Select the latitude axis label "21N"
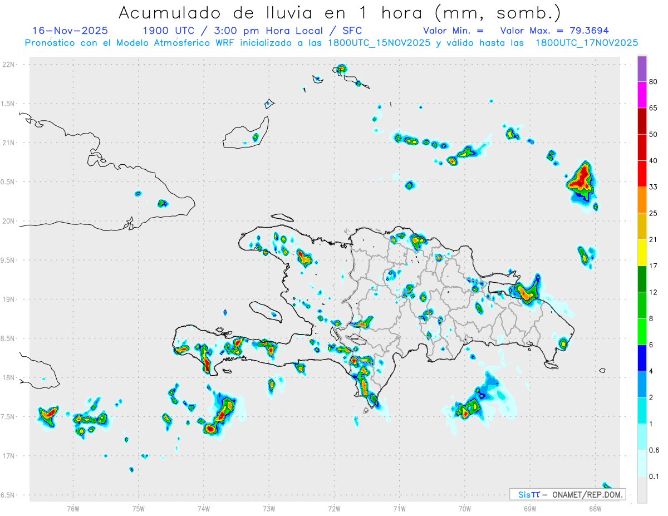 pos(9,142)
